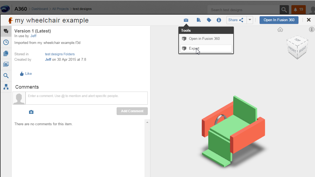Click the Dashboard breadcrumb link
The height and width of the screenshot is (177, 315).
(40, 9)
